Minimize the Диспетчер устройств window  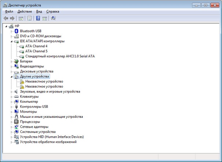click(196, 5)
